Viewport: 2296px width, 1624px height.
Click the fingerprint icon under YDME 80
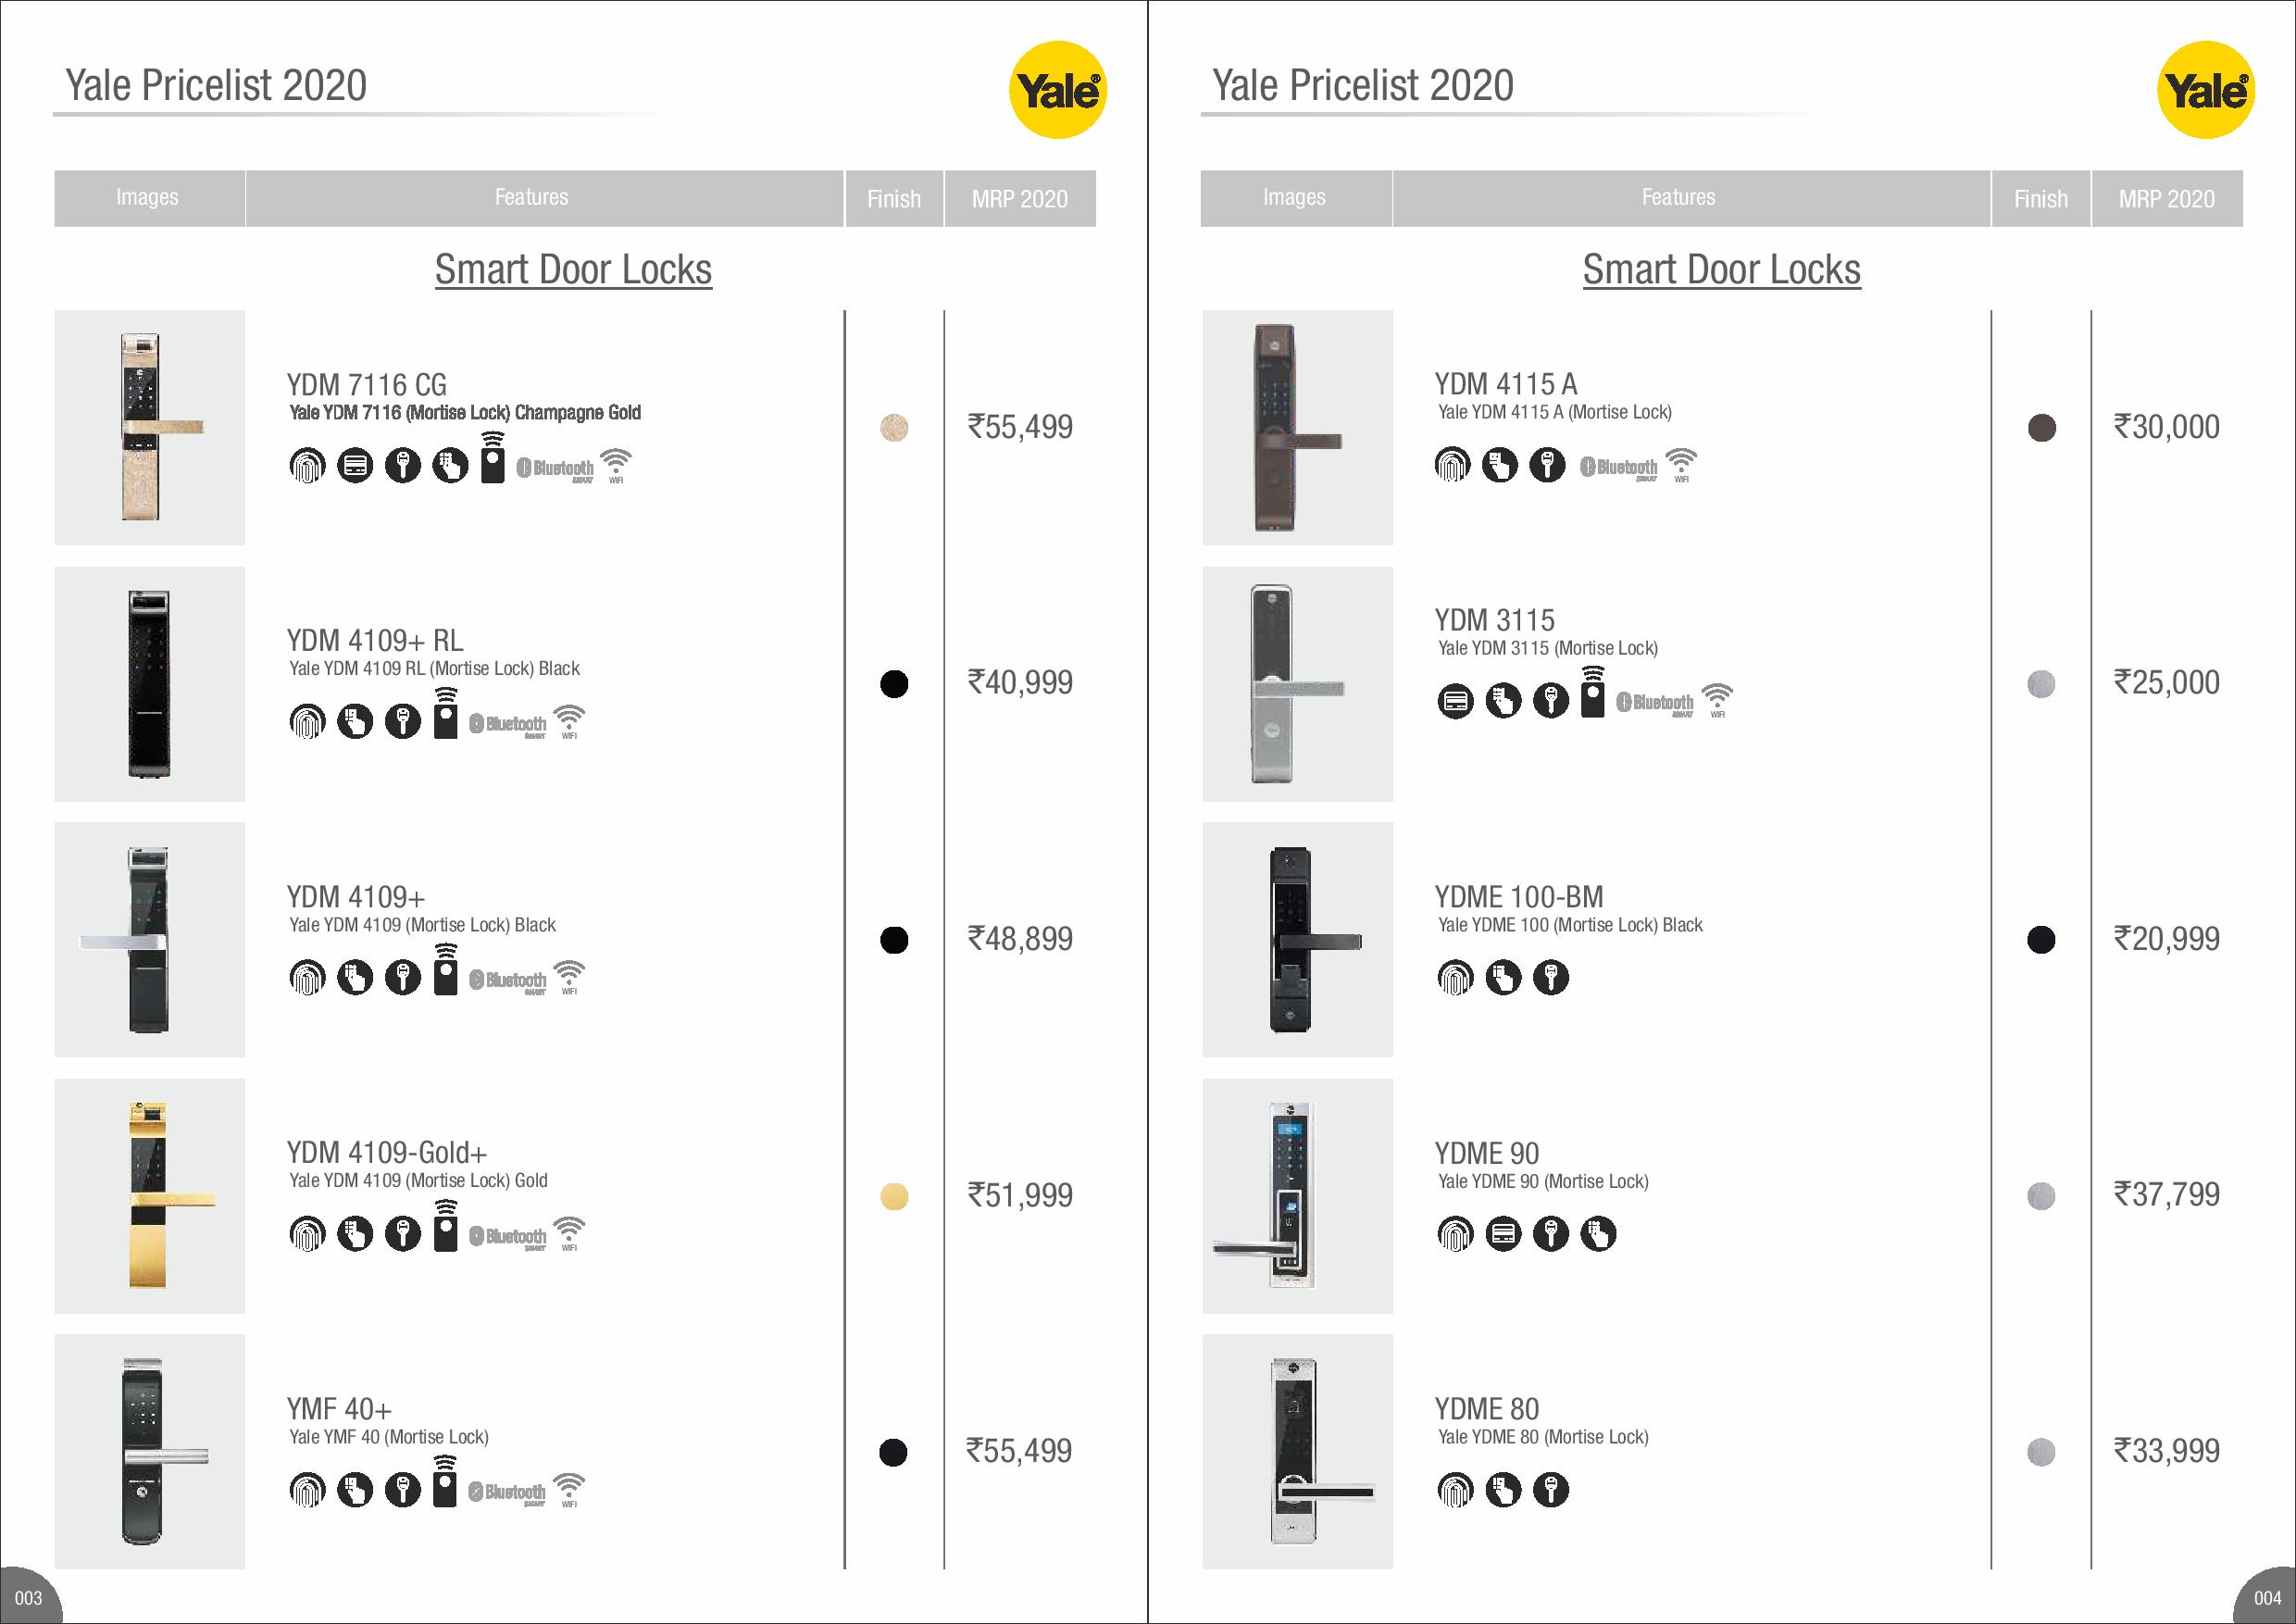click(1455, 1490)
